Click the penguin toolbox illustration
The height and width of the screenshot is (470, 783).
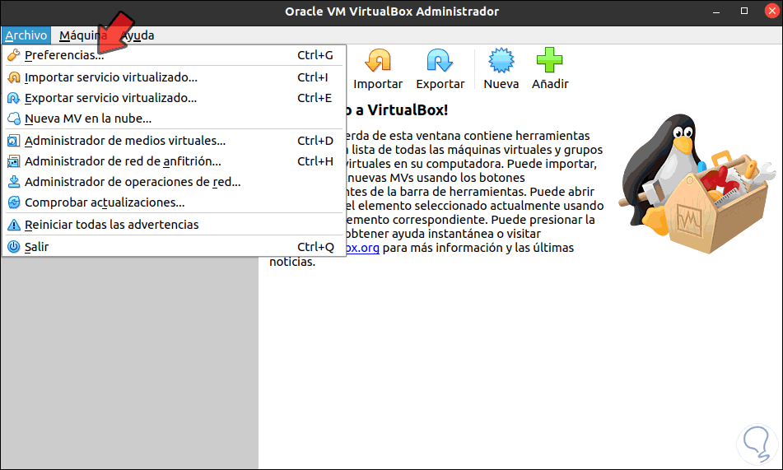tap(697, 183)
